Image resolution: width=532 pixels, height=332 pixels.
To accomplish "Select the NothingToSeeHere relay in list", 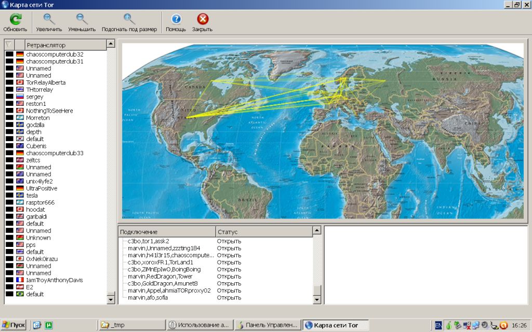I will pos(49,111).
